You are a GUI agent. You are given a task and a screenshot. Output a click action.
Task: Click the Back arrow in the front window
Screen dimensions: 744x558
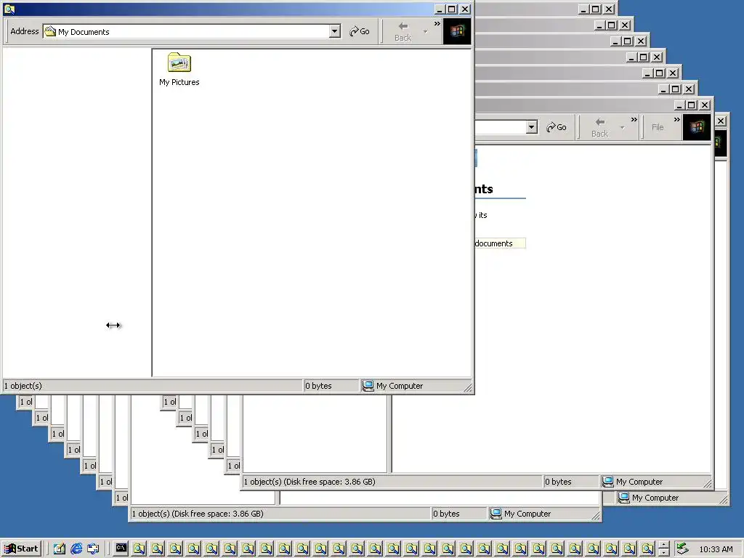click(403, 31)
